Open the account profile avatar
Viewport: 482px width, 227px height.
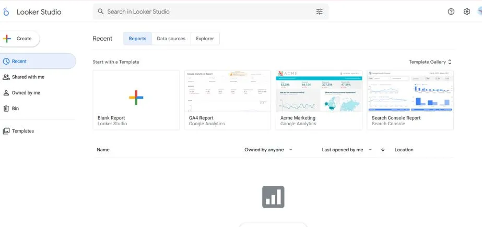click(x=480, y=11)
